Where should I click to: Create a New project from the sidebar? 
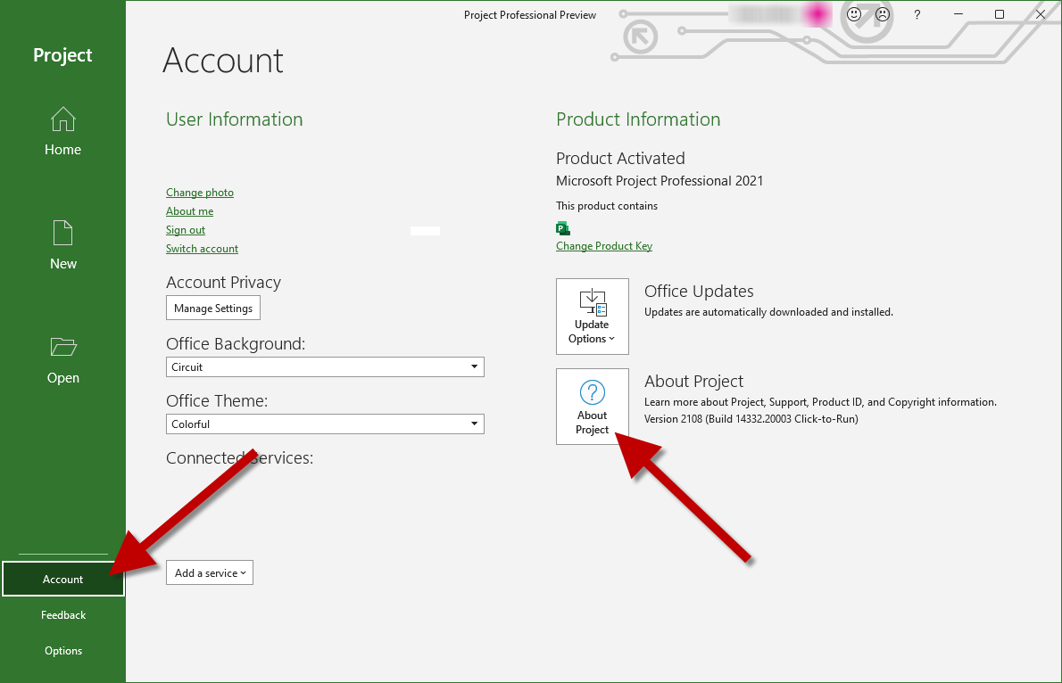coord(63,245)
